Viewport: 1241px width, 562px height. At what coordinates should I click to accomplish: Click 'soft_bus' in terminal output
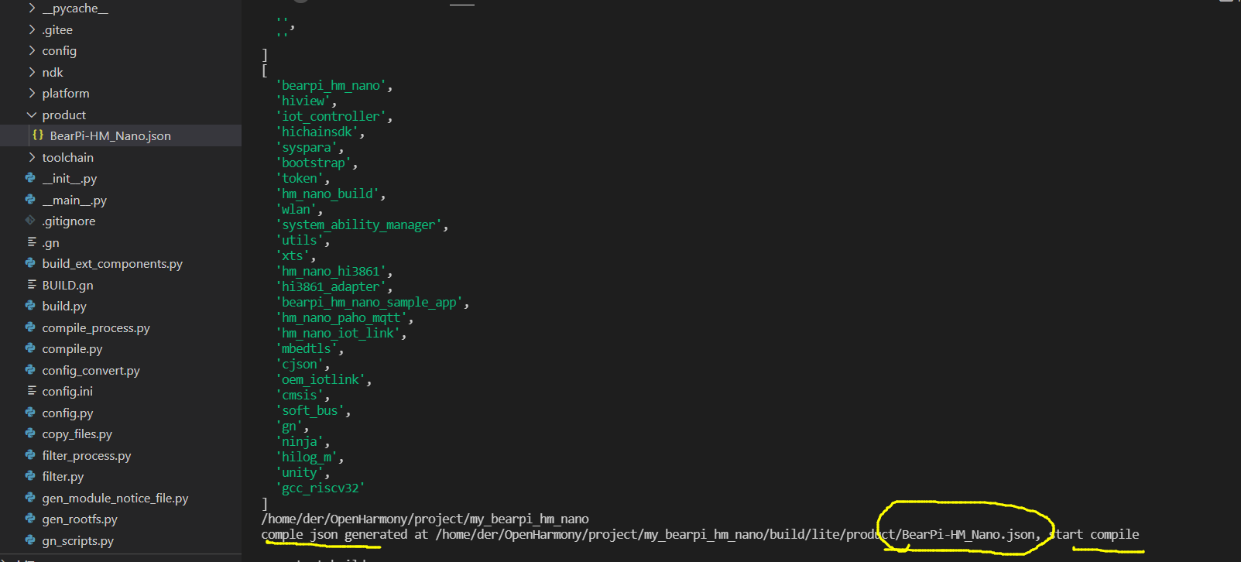(x=310, y=410)
